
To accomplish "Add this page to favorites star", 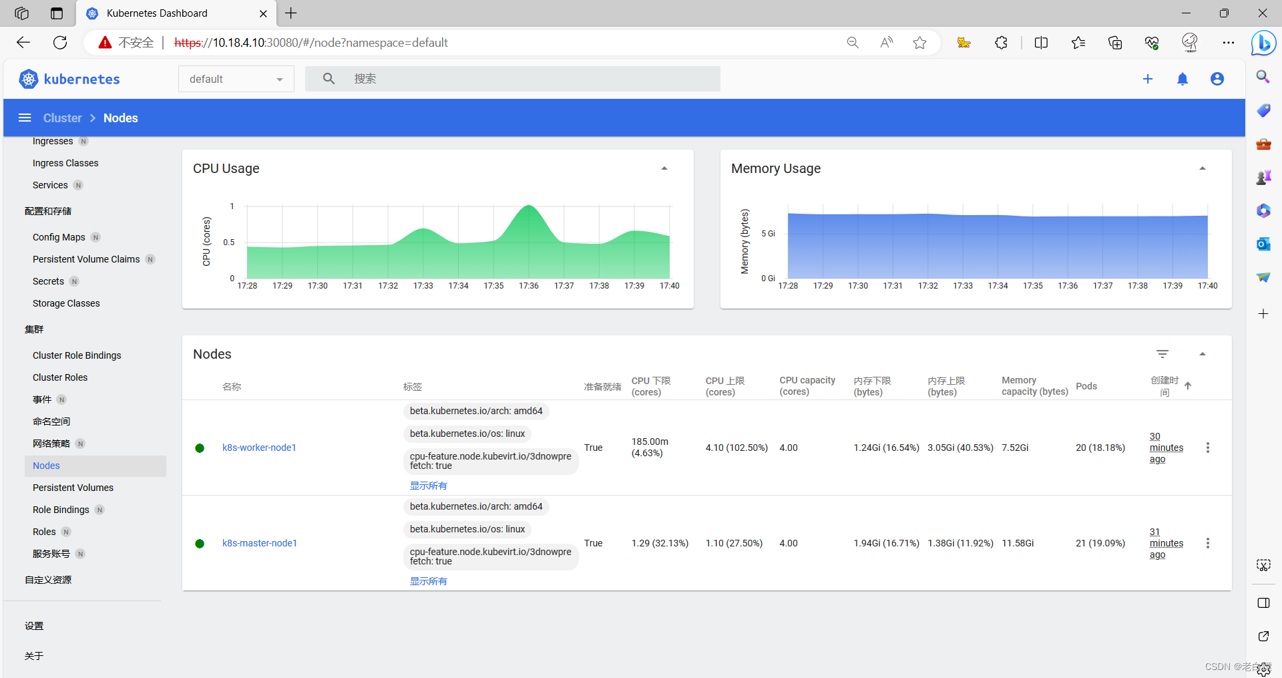I will pyautogui.click(x=919, y=43).
